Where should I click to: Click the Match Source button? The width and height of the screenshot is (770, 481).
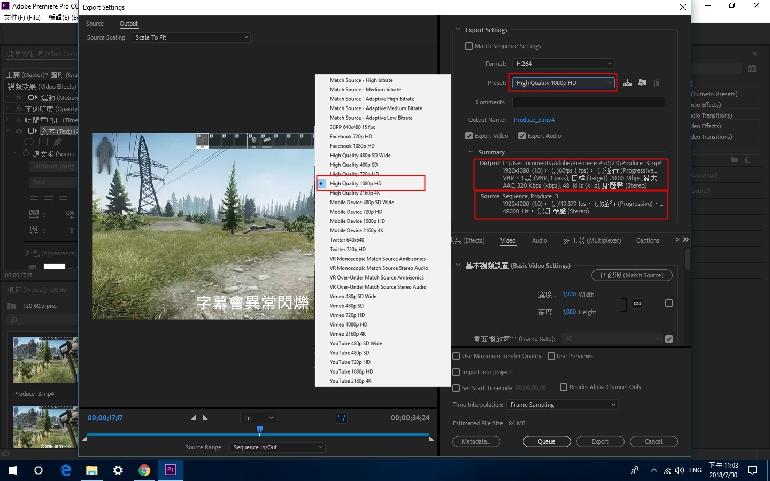click(x=632, y=275)
